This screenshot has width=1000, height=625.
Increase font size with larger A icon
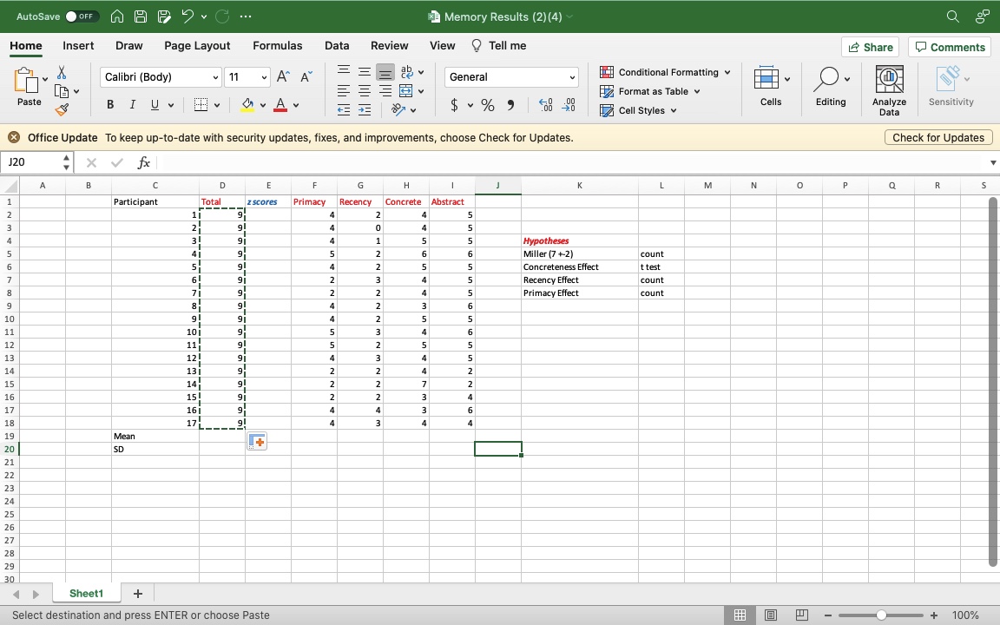(283, 76)
